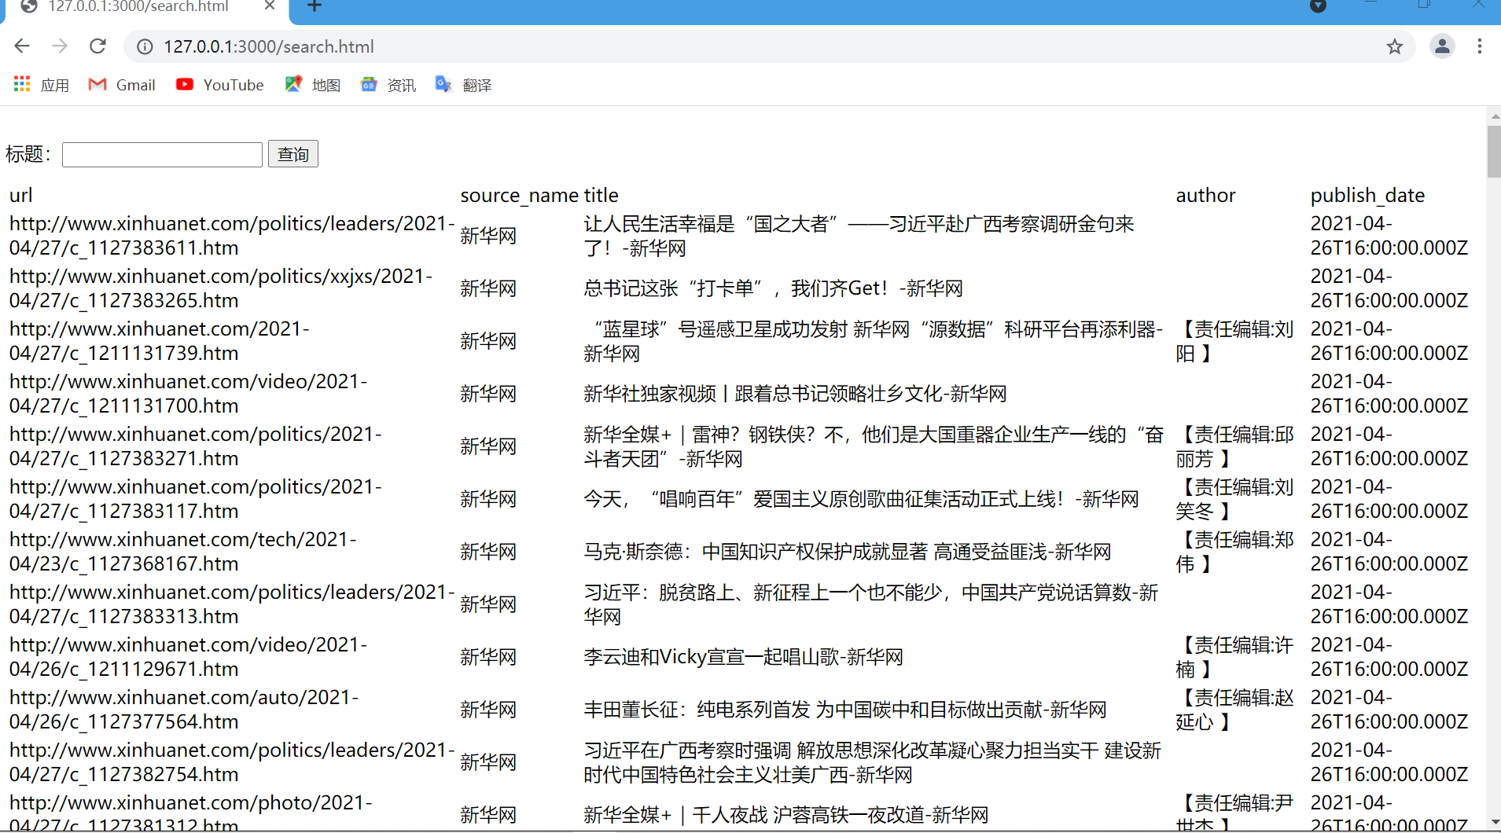Close the 127.0.0.1:3000/search.html tab
The width and height of the screenshot is (1501, 833).
[x=270, y=6]
